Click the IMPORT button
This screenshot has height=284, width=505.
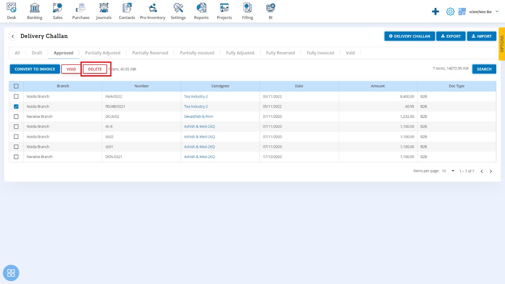click(x=482, y=36)
